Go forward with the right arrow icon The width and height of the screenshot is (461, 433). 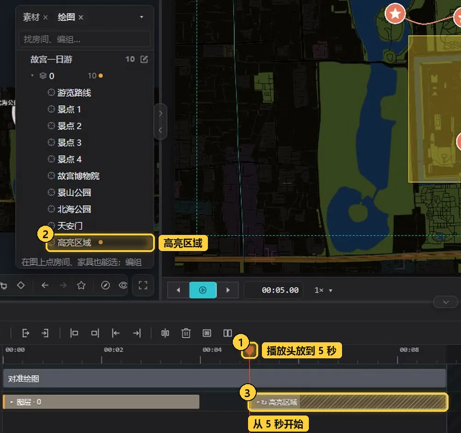pos(63,285)
